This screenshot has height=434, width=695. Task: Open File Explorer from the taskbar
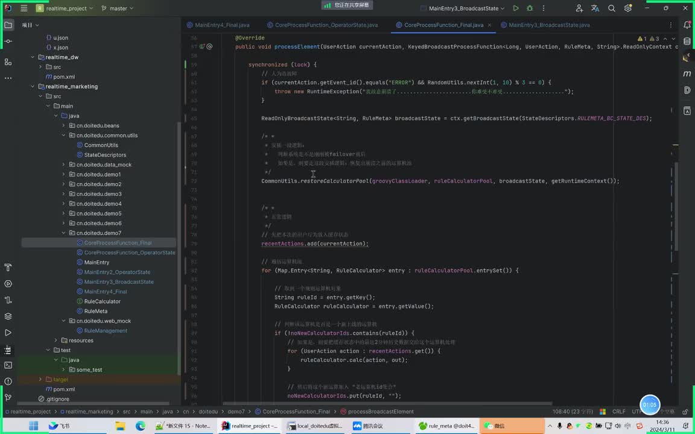coord(120,426)
